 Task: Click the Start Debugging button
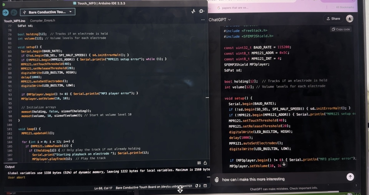pos(14,13)
